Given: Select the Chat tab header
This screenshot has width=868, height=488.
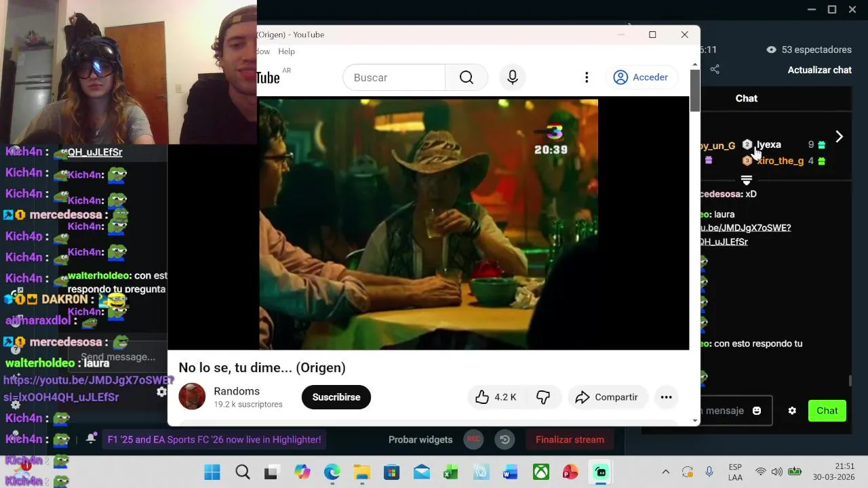Looking at the screenshot, I should point(747,98).
